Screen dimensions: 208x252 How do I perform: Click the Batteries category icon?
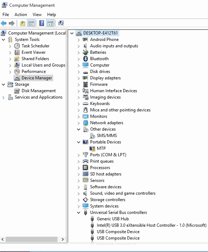[x=86, y=52]
